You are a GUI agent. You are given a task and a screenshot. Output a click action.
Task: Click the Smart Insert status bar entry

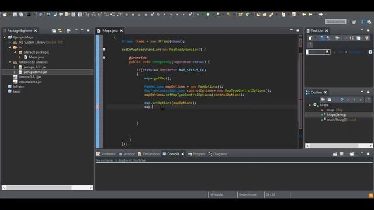[248, 195]
